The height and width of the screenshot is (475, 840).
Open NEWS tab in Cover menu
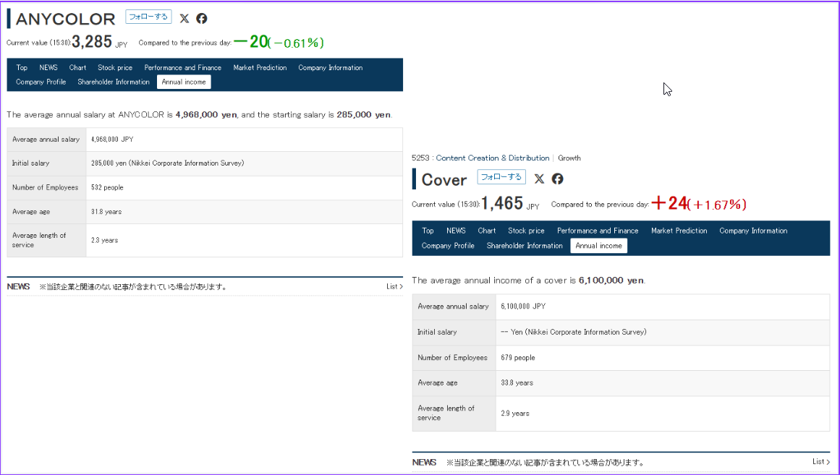[456, 231]
